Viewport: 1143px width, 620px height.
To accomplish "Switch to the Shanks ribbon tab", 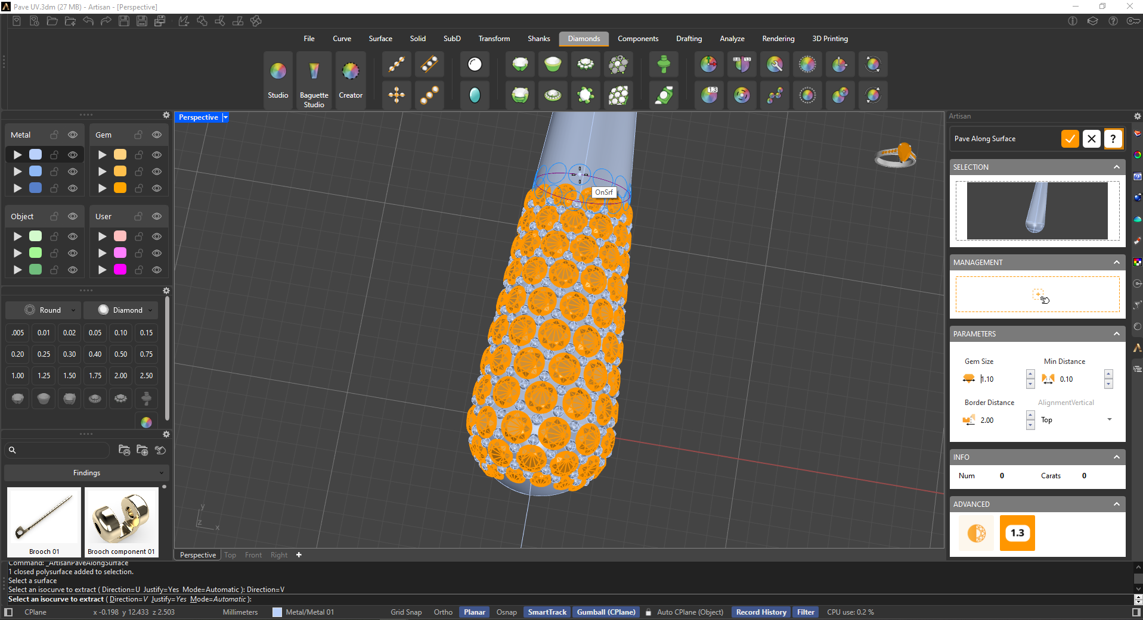I will click(x=538, y=39).
